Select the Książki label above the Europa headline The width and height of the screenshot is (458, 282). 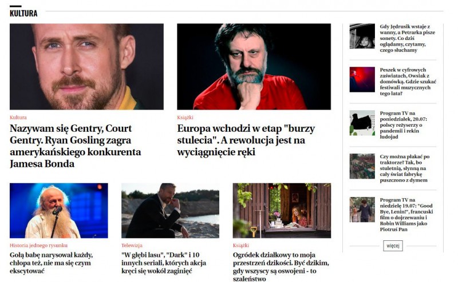(185, 118)
